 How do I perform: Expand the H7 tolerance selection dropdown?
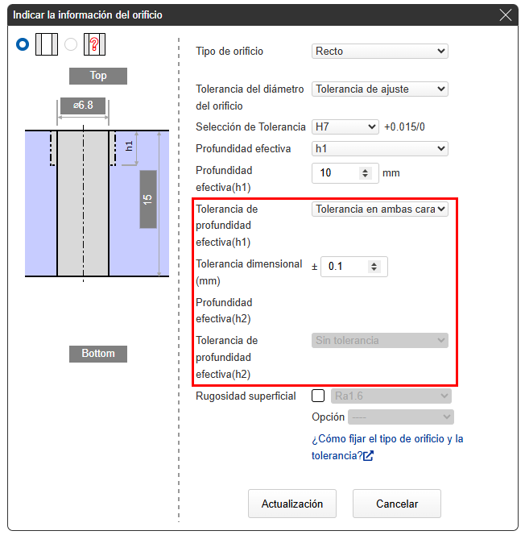pyautogui.click(x=345, y=127)
